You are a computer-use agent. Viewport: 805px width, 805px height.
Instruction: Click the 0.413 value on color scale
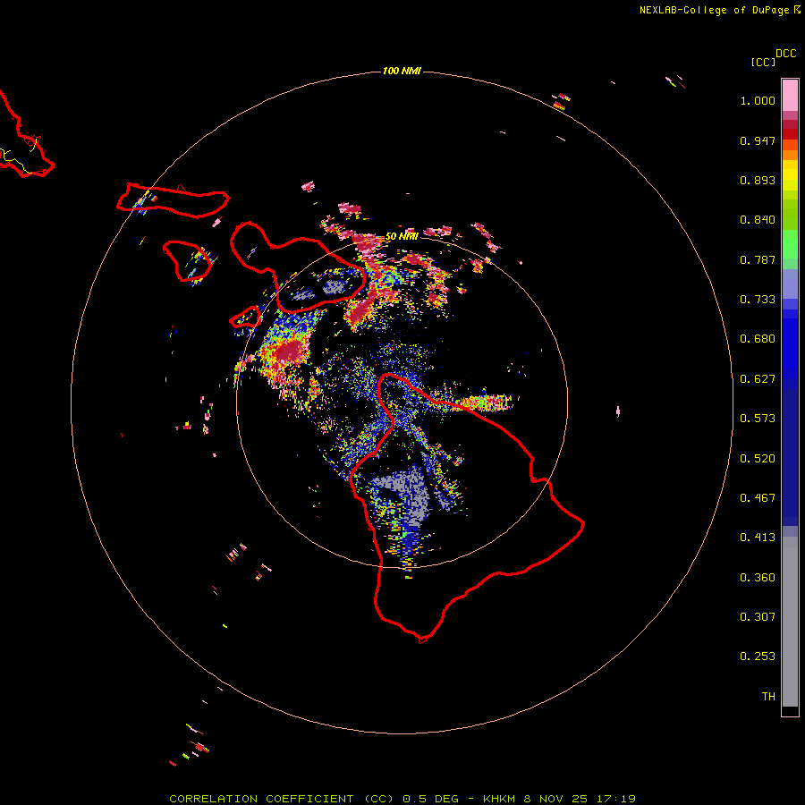[x=758, y=538]
